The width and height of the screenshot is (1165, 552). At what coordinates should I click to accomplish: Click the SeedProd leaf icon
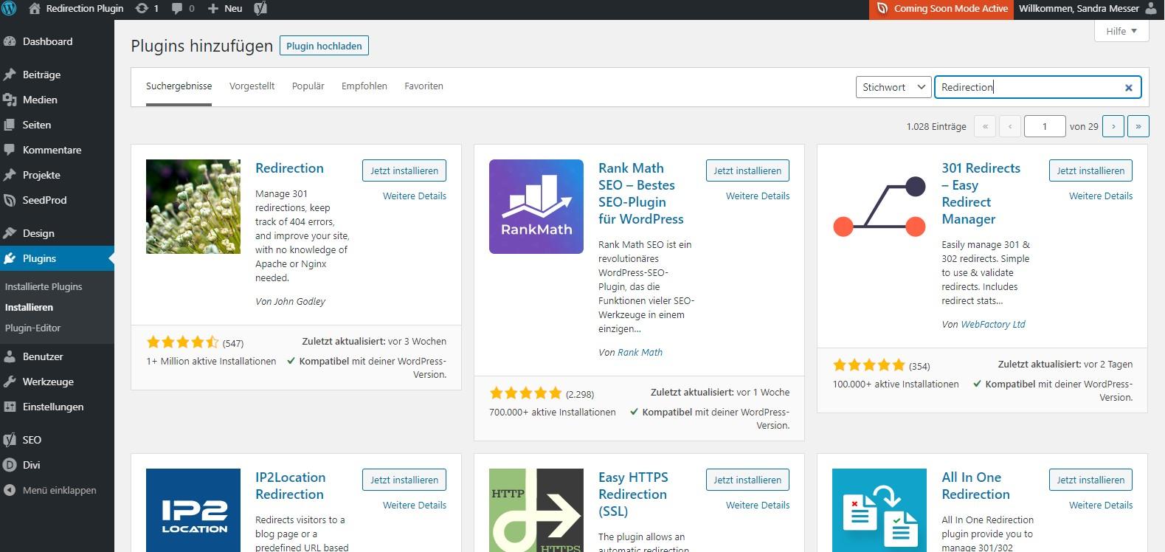tap(10, 200)
